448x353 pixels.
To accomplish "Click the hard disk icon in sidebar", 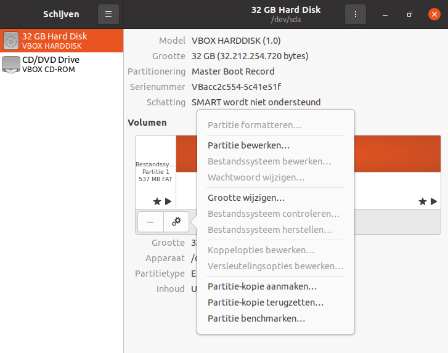I will point(11,41).
